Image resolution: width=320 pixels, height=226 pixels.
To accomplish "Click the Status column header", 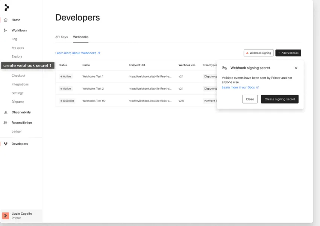I will click(63, 65).
